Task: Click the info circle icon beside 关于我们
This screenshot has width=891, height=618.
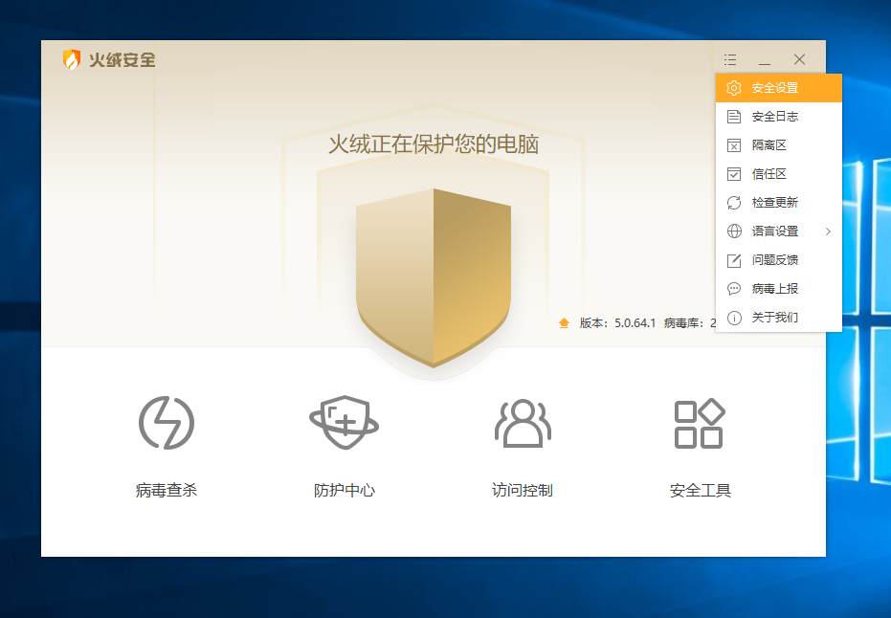Action: pyautogui.click(x=734, y=318)
